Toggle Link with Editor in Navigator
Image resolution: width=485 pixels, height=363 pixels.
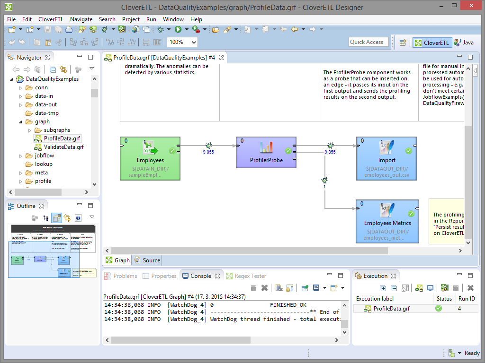click(63, 69)
